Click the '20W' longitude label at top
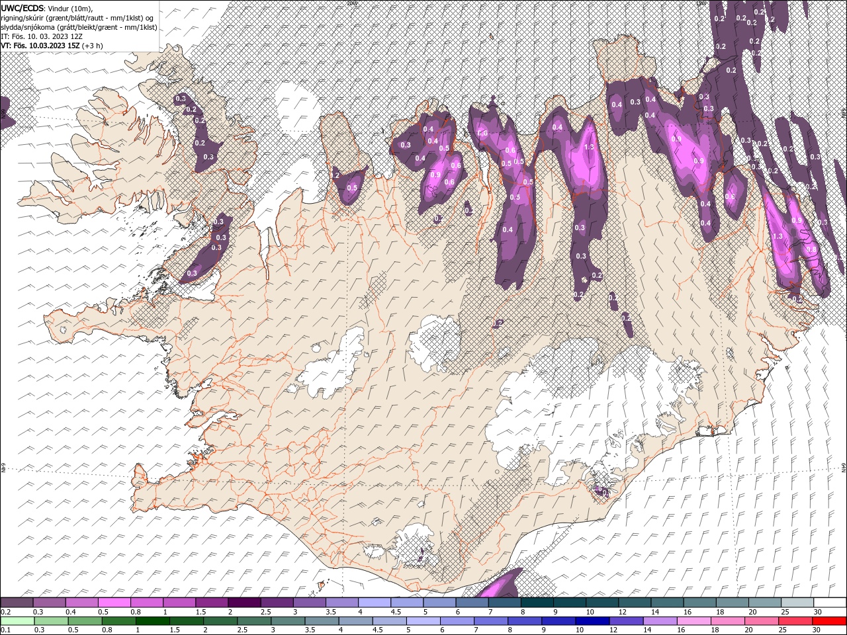 351,3
